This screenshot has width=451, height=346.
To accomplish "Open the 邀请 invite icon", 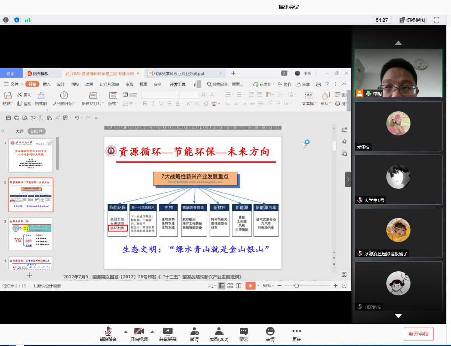I will 194,334.
